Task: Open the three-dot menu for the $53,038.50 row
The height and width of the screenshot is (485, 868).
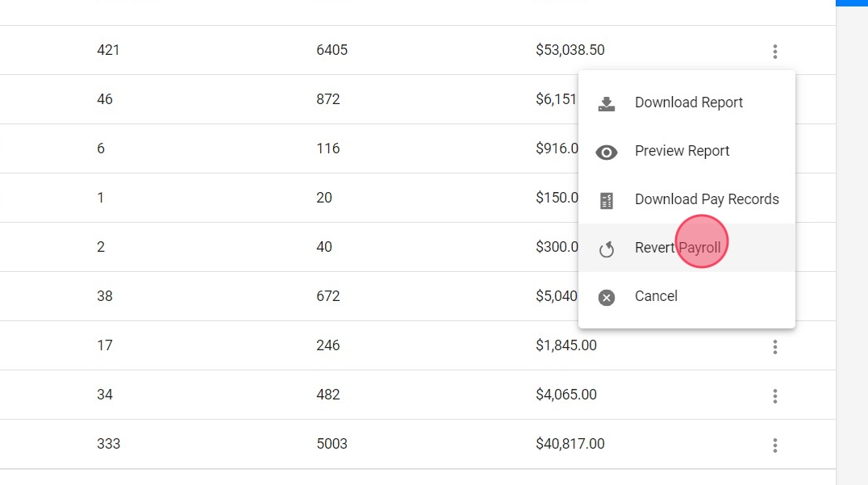Action: (x=774, y=52)
